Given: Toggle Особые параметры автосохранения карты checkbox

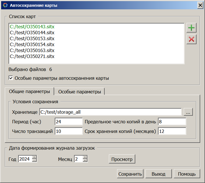Looking at the screenshot, I should [x=11, y=78].
